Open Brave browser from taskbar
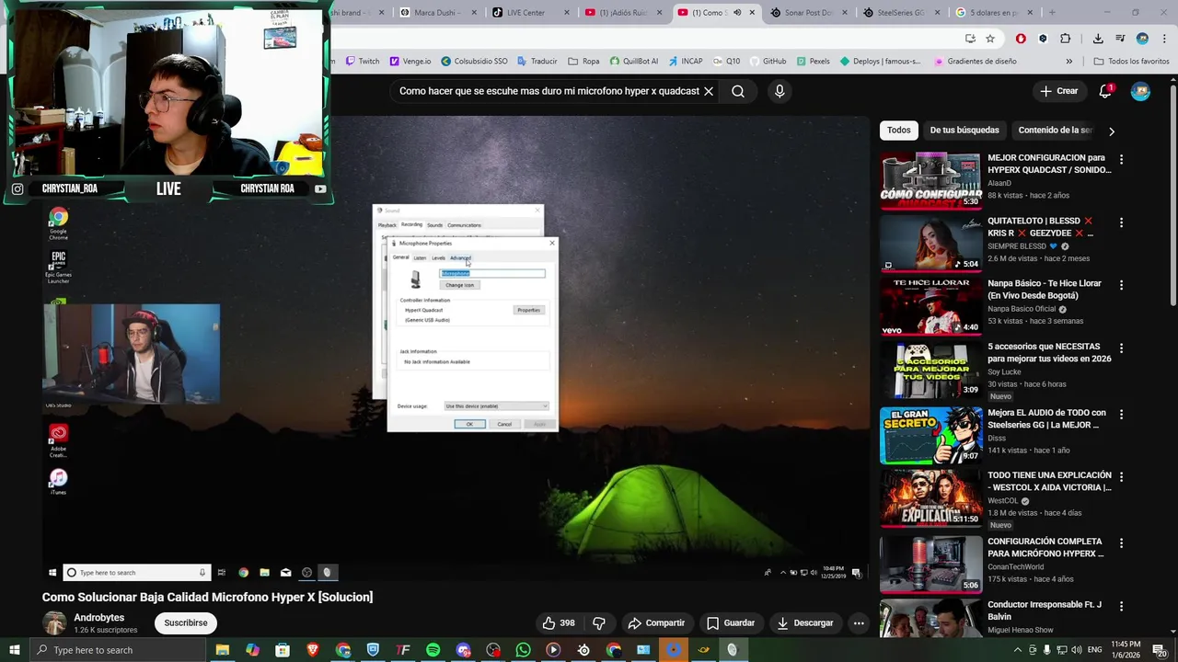This screenshot has width=1178, height=662. coord(313,650)
